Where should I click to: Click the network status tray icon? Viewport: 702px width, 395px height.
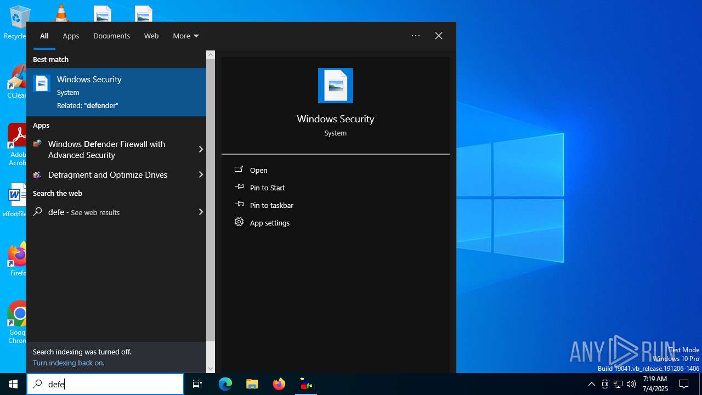click(x=618, y=384)
